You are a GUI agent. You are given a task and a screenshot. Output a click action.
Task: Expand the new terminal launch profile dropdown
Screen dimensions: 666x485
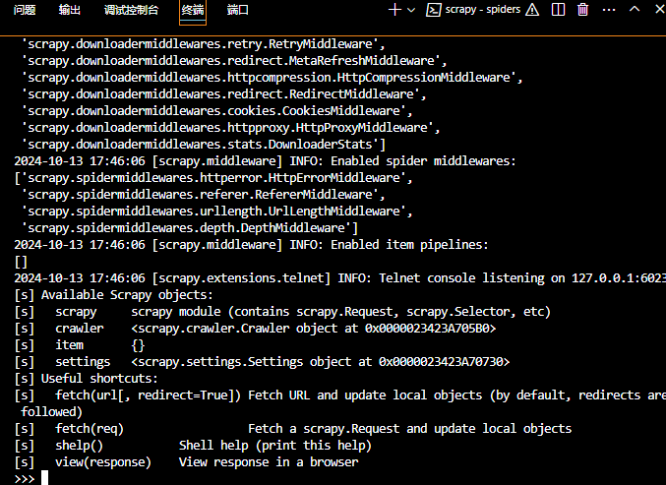tap(411, 10)
